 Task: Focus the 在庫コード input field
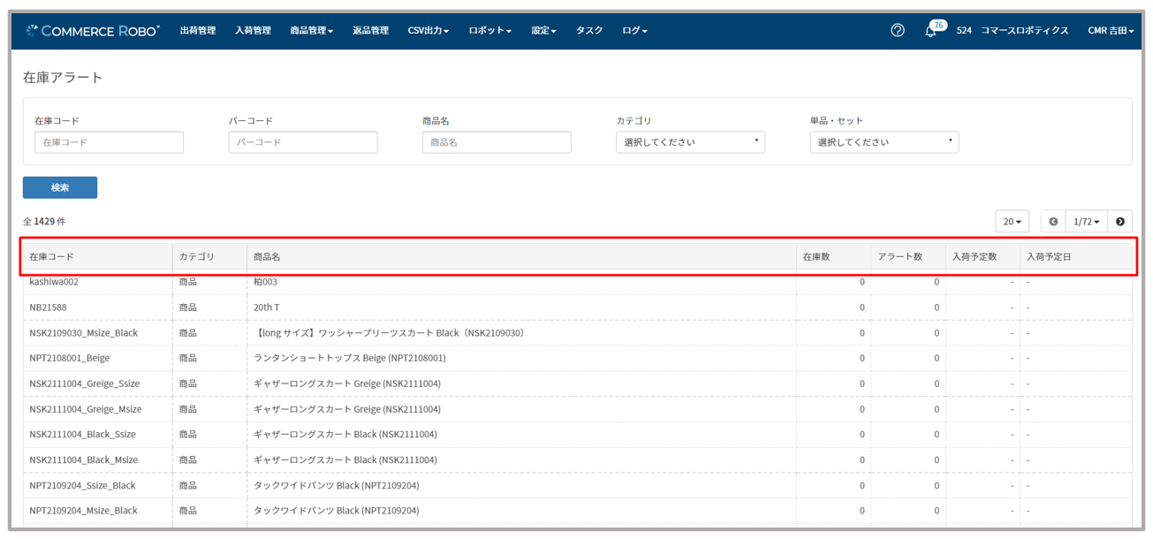109,142
